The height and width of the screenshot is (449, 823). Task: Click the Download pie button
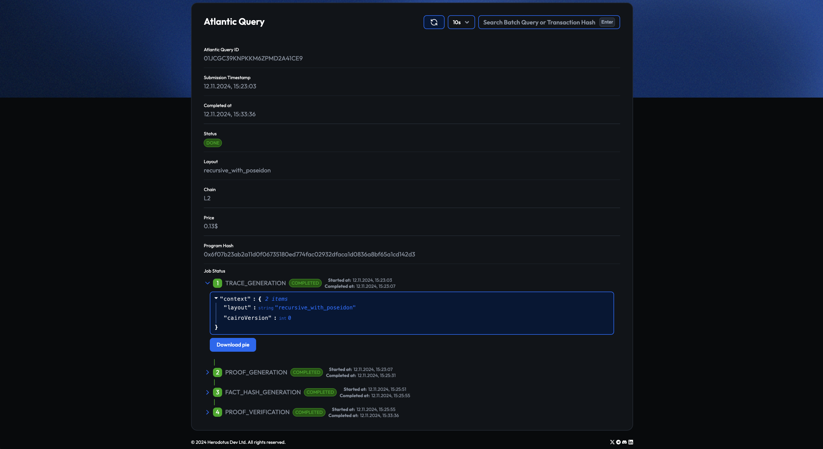point(233,345)
